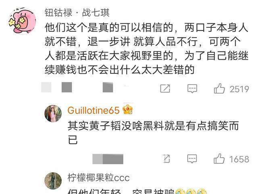This screenshot has height=194, width=258.
Task: Reply to 钮钴禄·战七琪's comment
Action: (x=192, y=89)
